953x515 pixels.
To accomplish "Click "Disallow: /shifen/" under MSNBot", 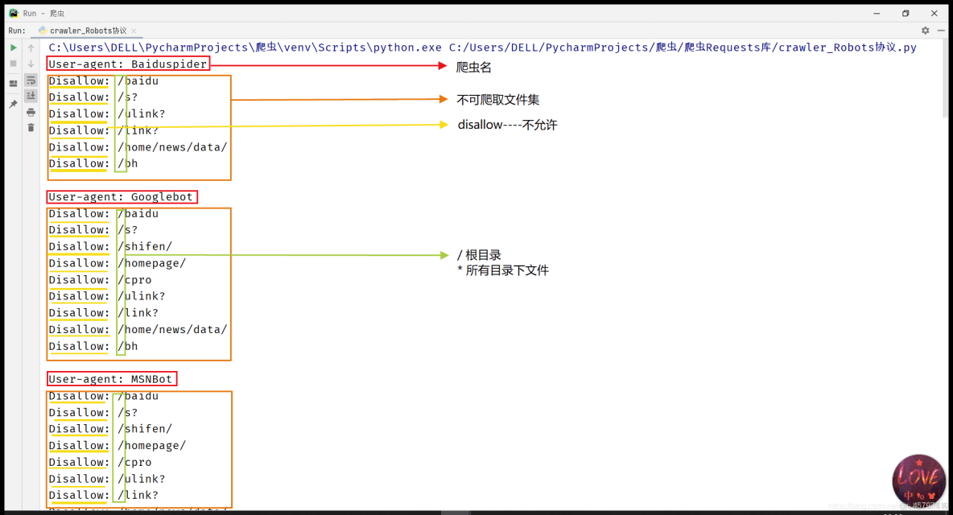I will [110, 429].
